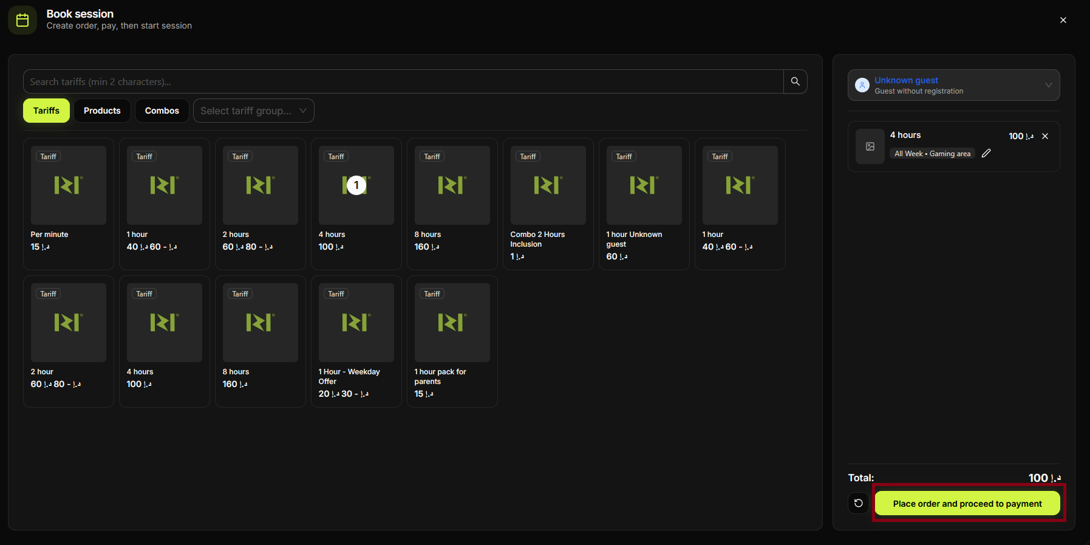Screen dimensions: 1090x545
Task: Click the calendar Book session icon
Action: click(x=22, y=20)
